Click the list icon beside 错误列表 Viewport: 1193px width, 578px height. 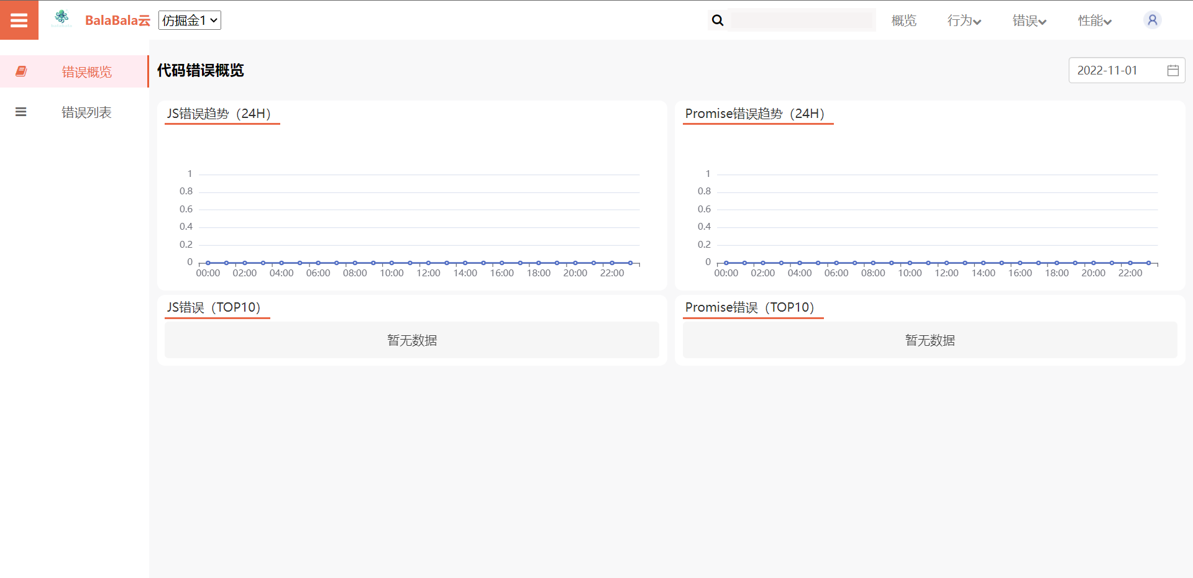click(21, 112)
